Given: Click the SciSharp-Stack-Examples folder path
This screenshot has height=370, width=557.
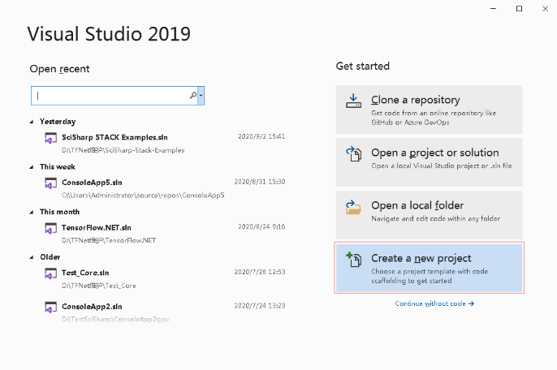Looking at the screenshot, I should click(123, 150).
